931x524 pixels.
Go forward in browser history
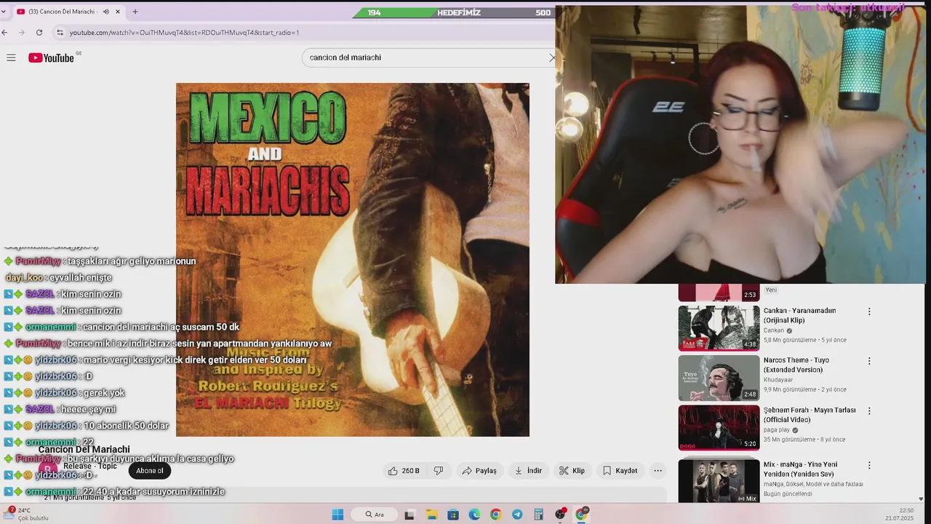(22, 33)
